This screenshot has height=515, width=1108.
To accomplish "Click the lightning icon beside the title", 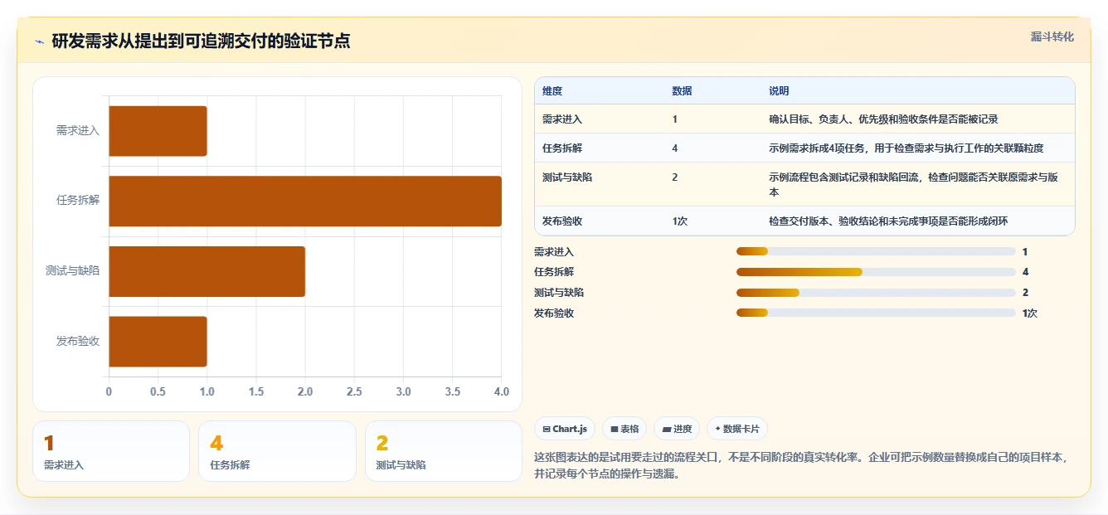I will point(39,41).
